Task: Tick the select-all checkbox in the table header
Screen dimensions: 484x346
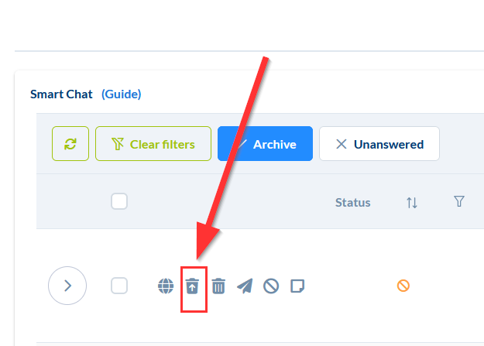Action: click(x=119, y=202)
